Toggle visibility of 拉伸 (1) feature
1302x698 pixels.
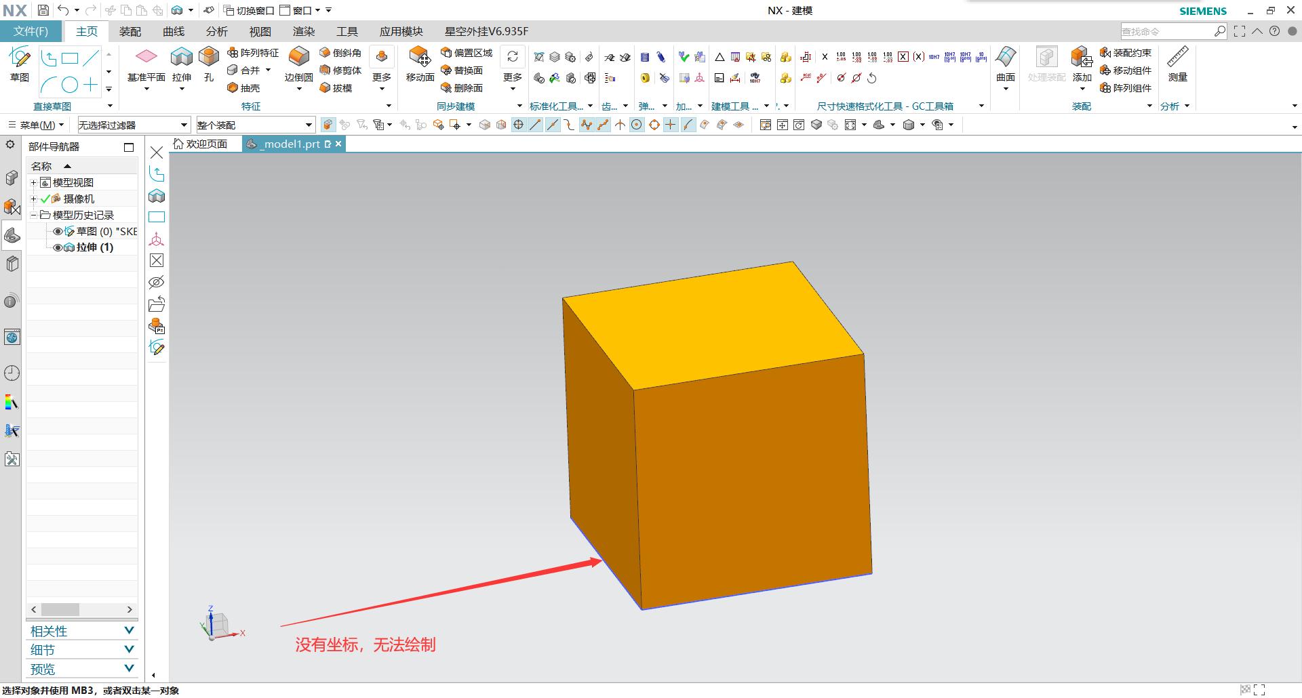point(58,248)
